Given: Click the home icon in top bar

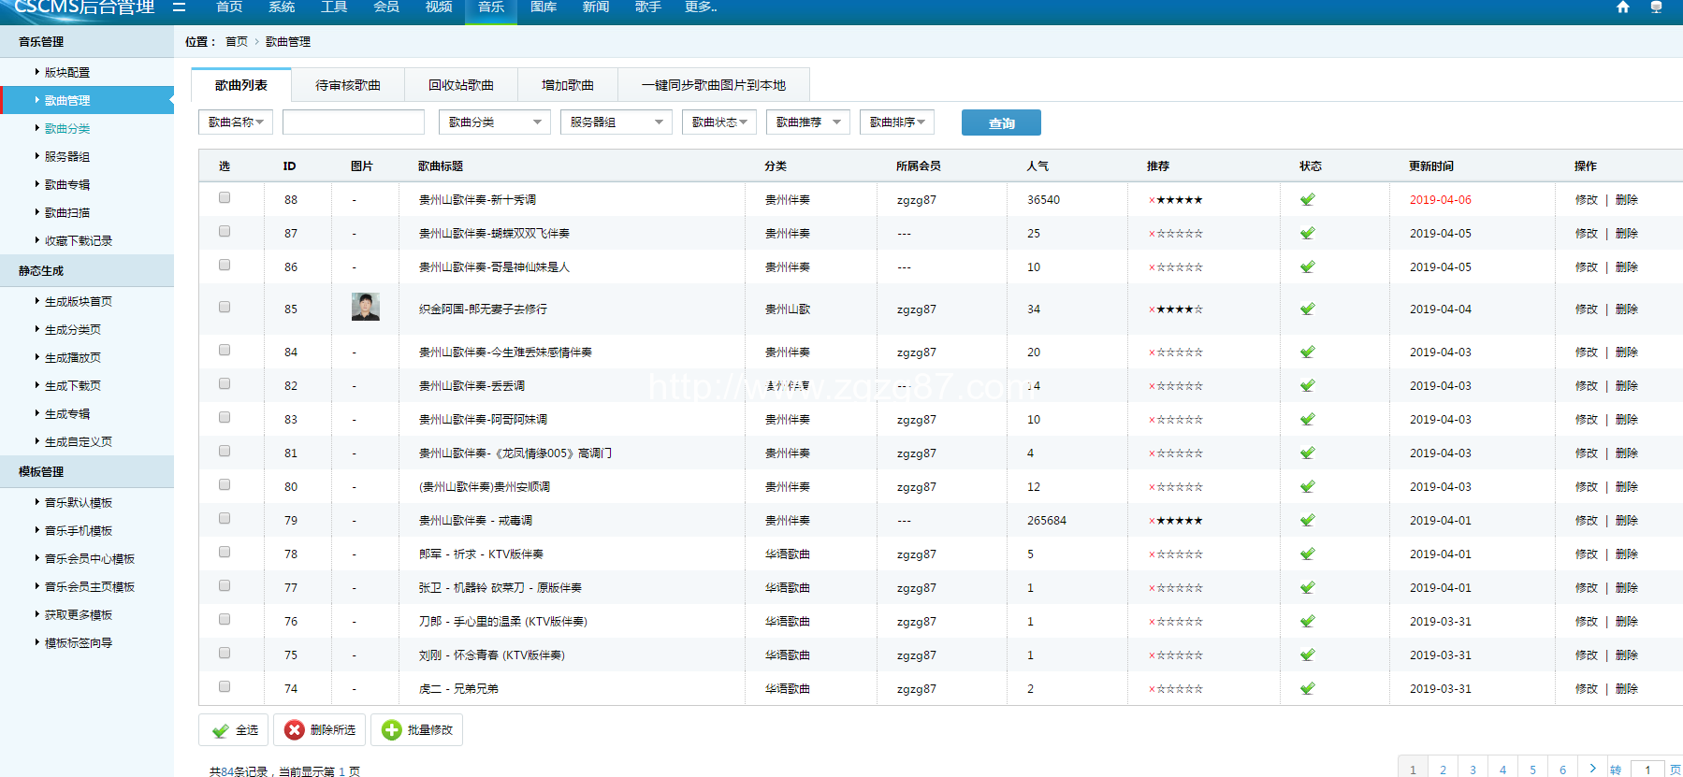Looking at the screenshot, I should click(x=1623, y=7).
